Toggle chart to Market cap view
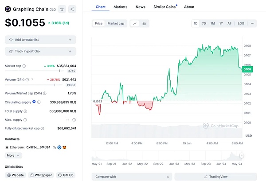The image size is (266, 181). 116,23
